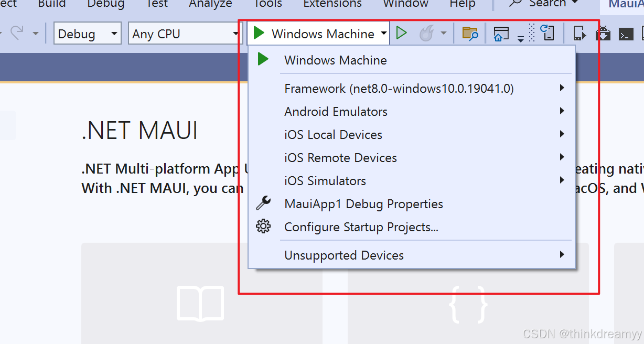This screenshot has height=344, width=644.
Task: Click the Hot Reload flame icon
Action: tap(426, 34)
